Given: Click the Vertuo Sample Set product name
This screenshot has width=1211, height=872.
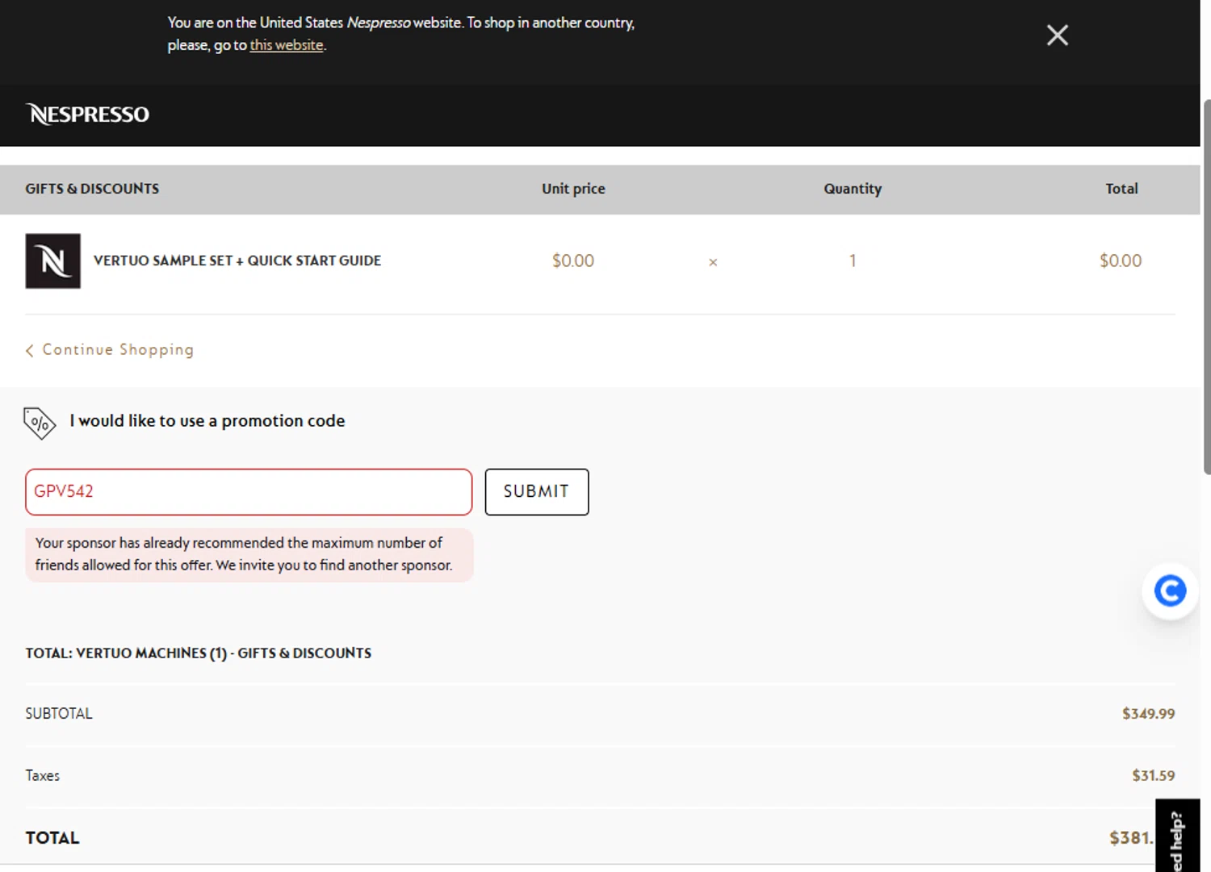Looking at the screenshot, I should 237,261.
